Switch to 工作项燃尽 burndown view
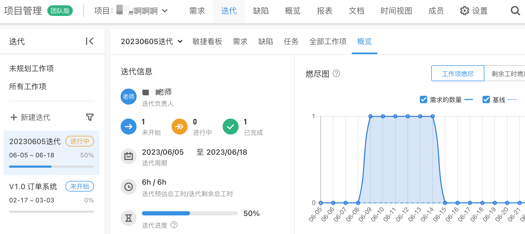 point(458,73)
